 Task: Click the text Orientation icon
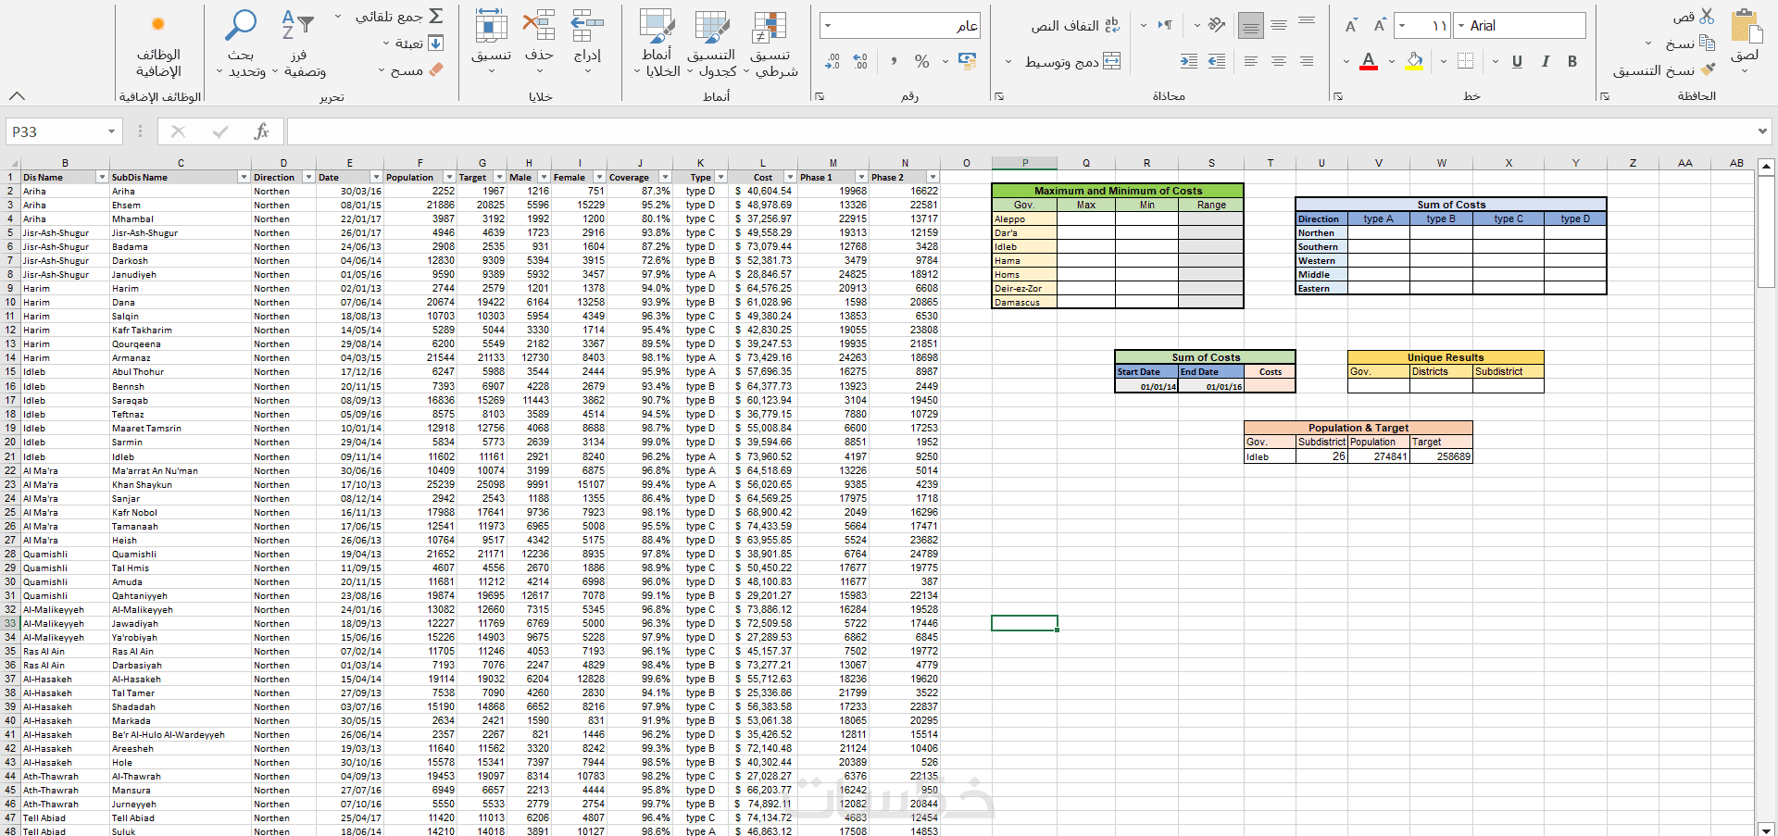[1217, 25]
